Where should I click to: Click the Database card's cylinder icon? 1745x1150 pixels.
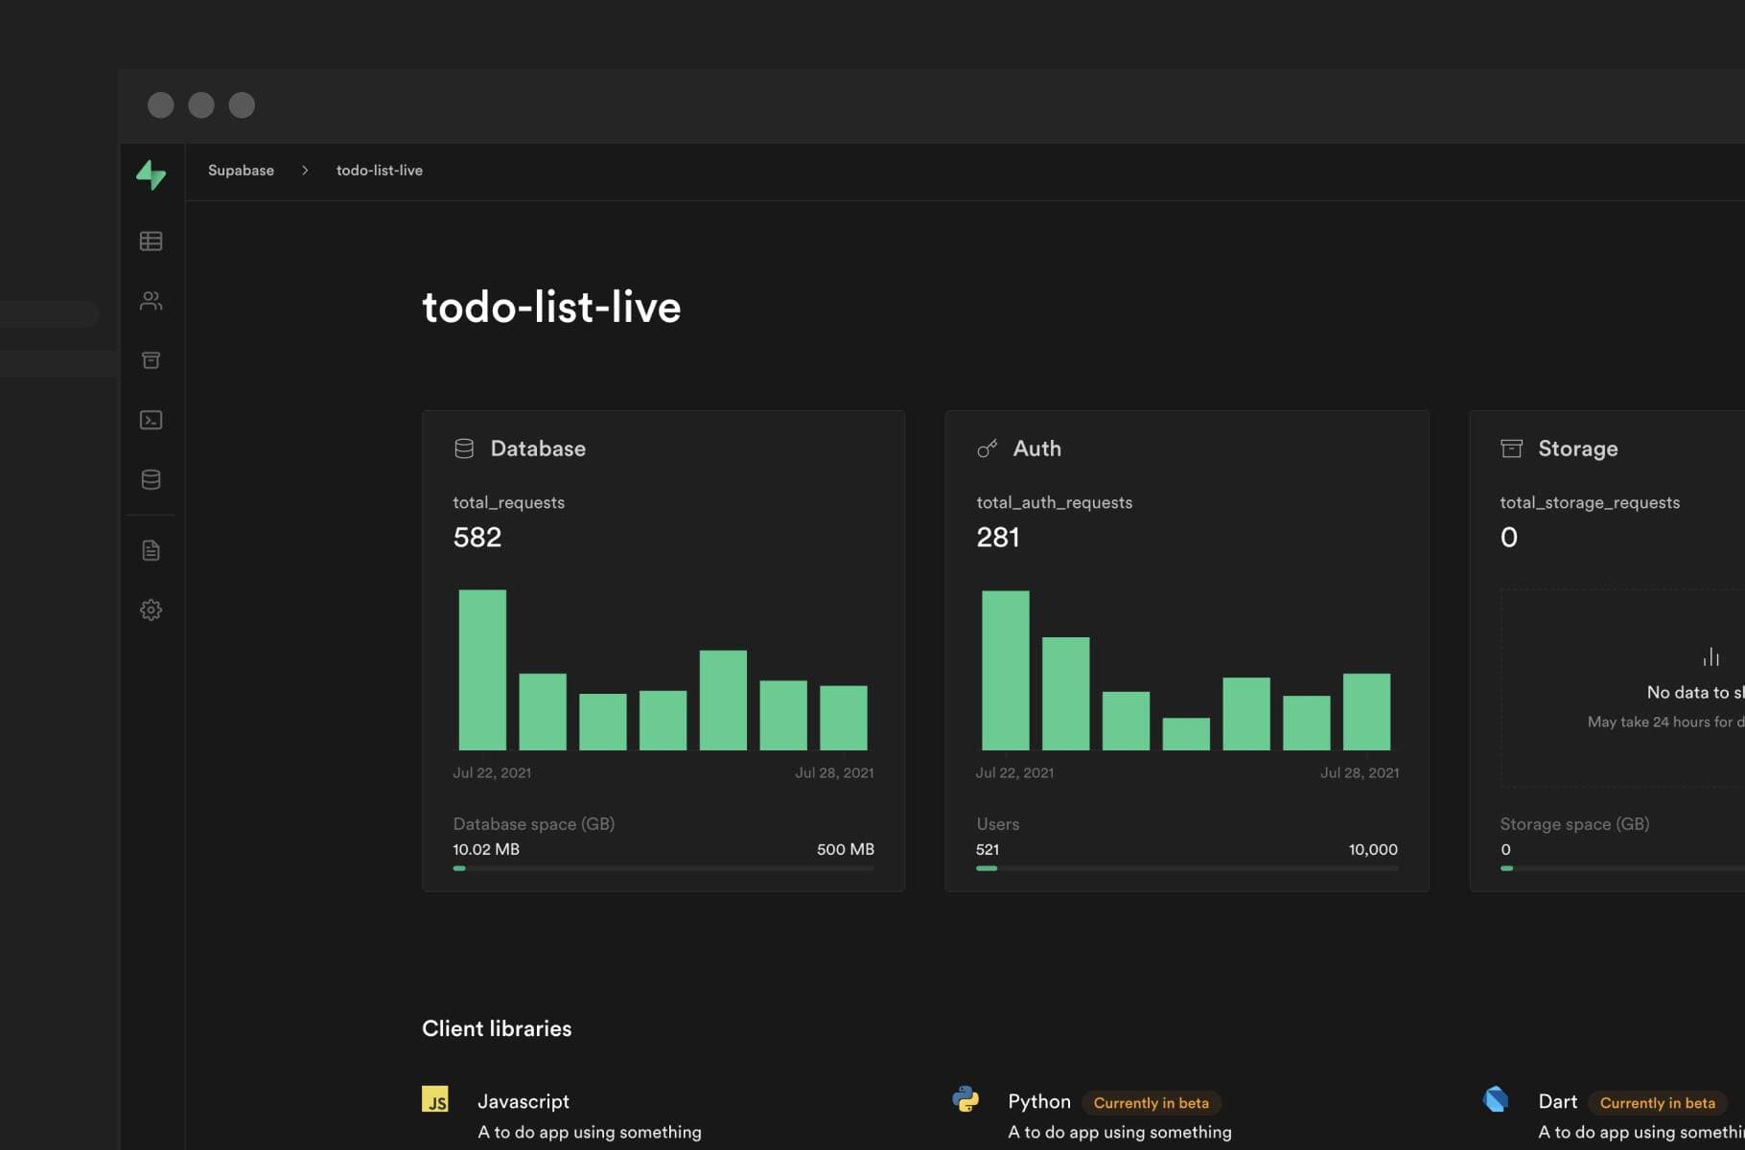pyautogui.click(x=464, y=447)
